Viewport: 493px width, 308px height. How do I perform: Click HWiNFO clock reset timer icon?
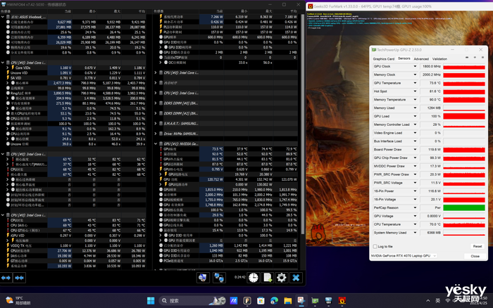click(x=253, y=278)
